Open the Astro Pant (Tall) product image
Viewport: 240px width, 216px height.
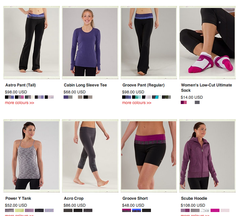pyautogui.click(x=31, y=42)
